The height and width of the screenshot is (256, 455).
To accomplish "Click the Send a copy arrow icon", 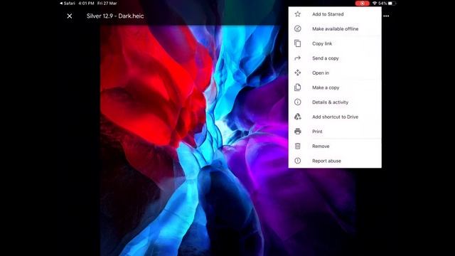I will 297,58.
